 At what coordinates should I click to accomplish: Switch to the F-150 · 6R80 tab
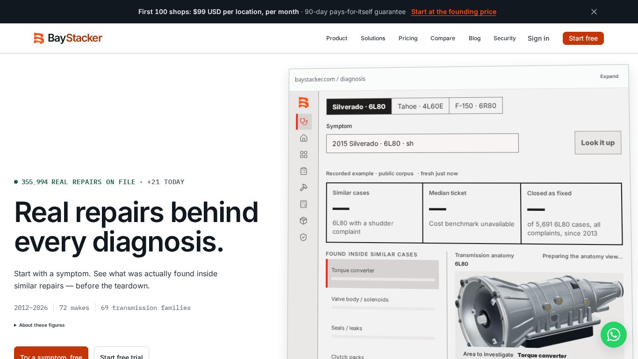click(x=476, y=106)
